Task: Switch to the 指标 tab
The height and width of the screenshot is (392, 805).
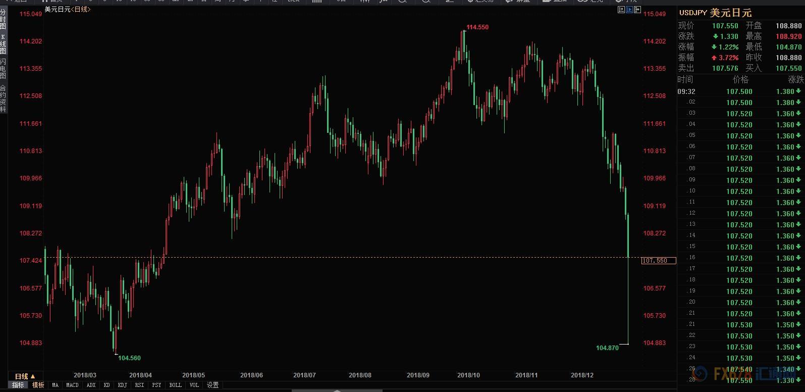Action: tap(18, 385)
